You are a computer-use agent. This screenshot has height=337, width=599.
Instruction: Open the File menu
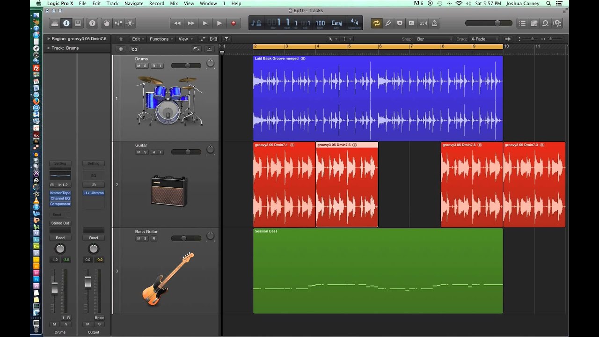point(83,3)
